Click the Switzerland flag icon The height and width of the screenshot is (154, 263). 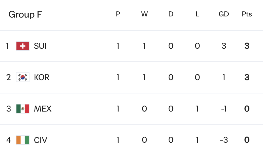(23, 46)
